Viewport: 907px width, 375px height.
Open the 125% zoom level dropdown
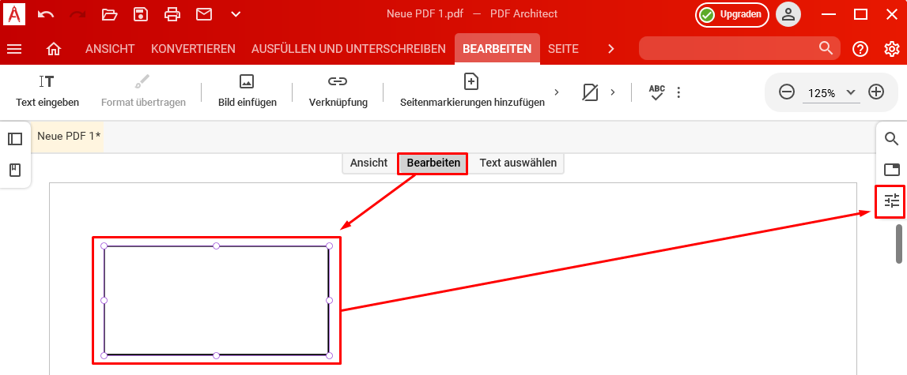(x=831, y=92)
